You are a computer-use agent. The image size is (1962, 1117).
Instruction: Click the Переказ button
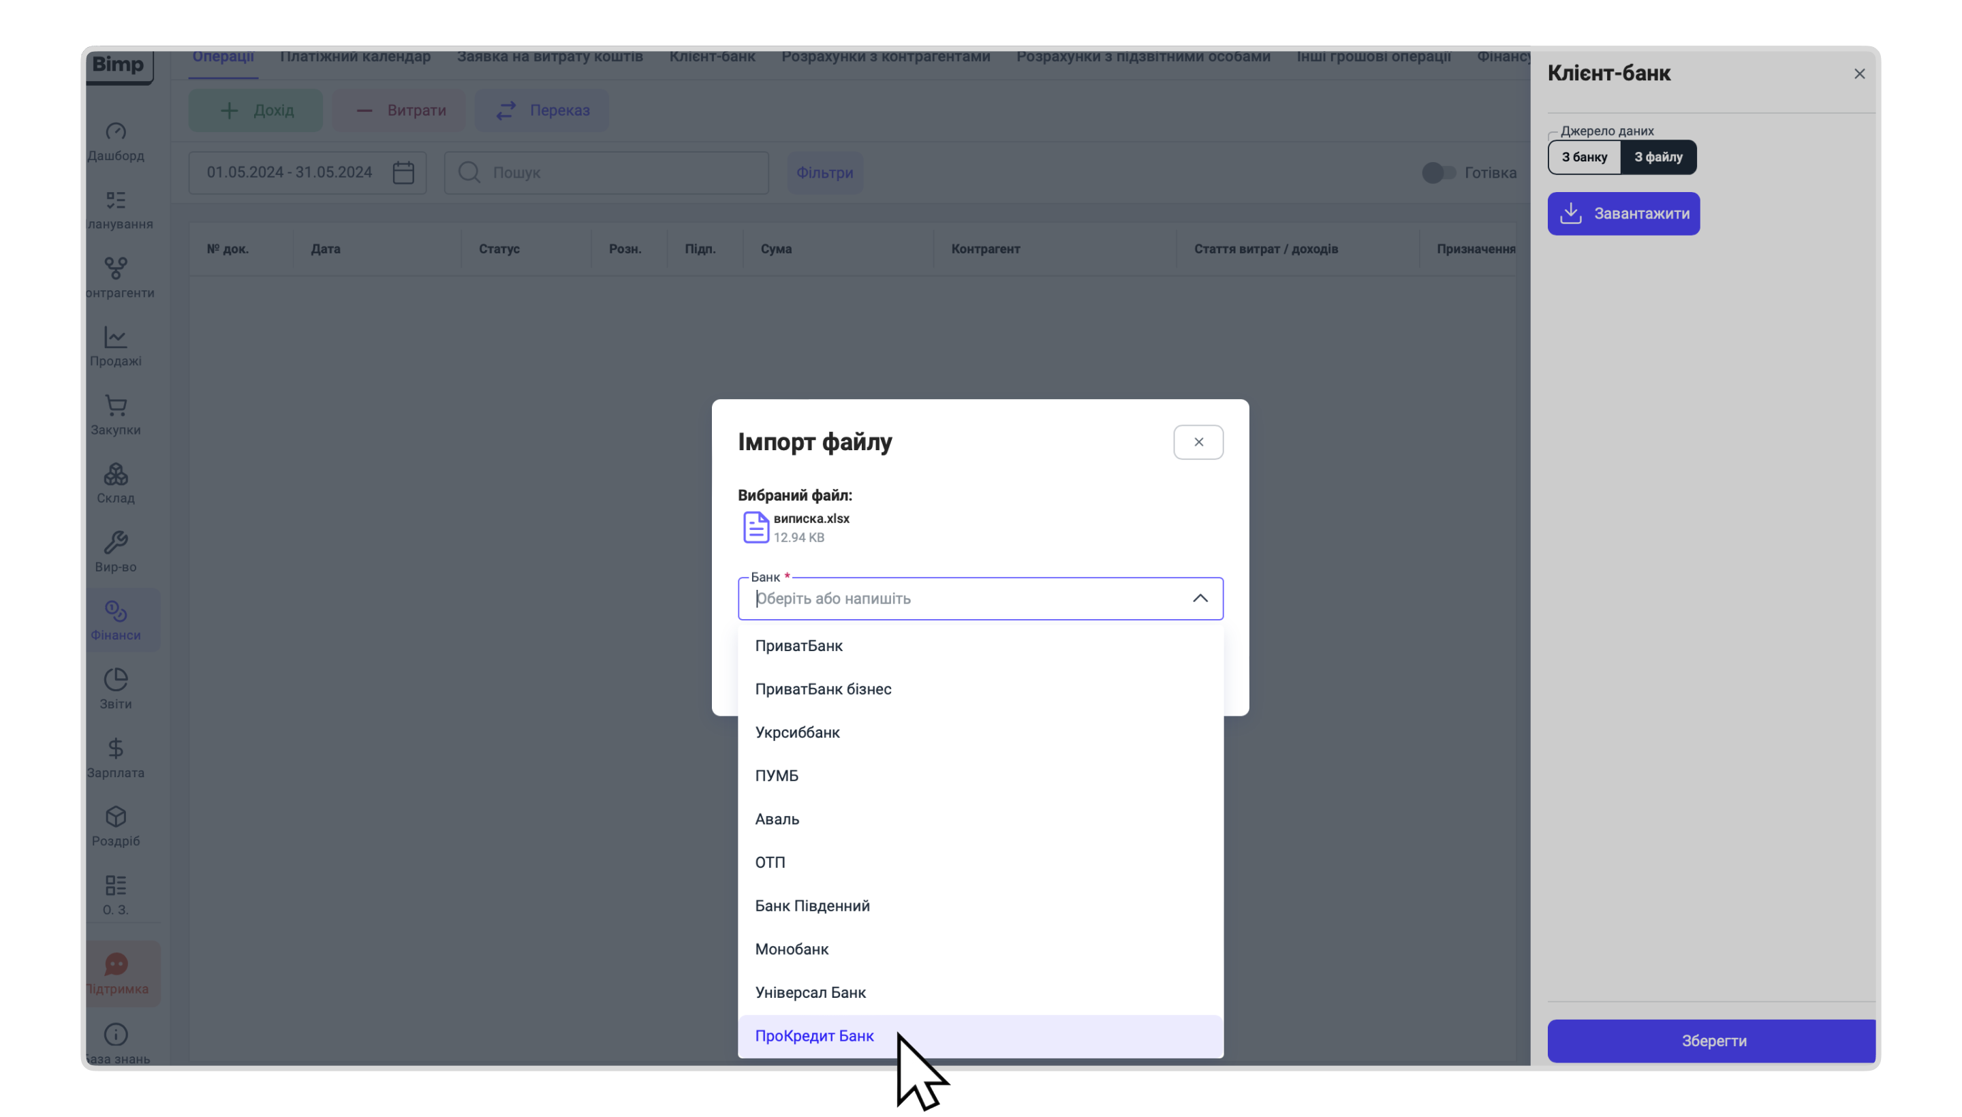click(x=542, y=110)
